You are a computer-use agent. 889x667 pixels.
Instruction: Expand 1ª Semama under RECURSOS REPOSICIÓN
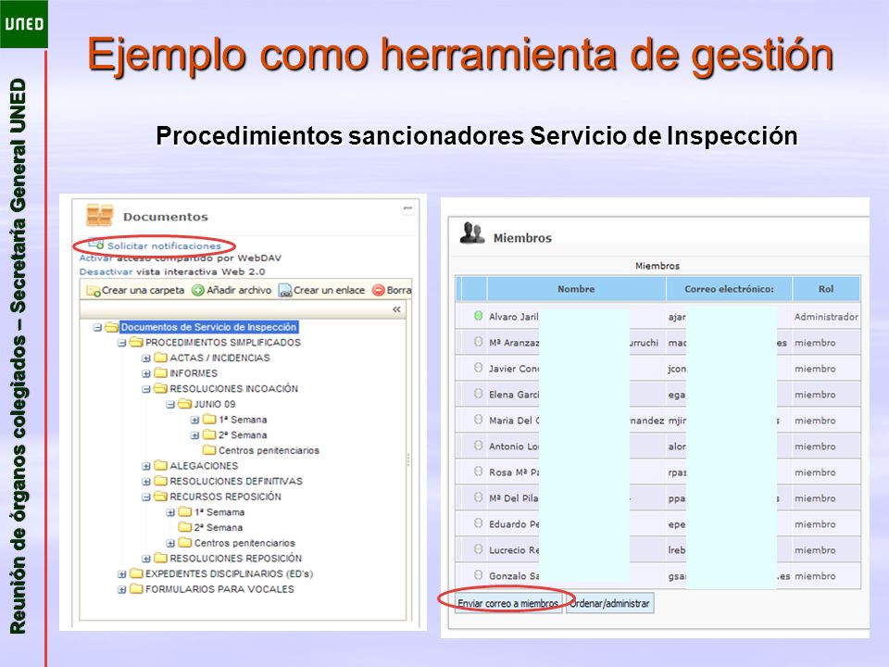(170, 512)
